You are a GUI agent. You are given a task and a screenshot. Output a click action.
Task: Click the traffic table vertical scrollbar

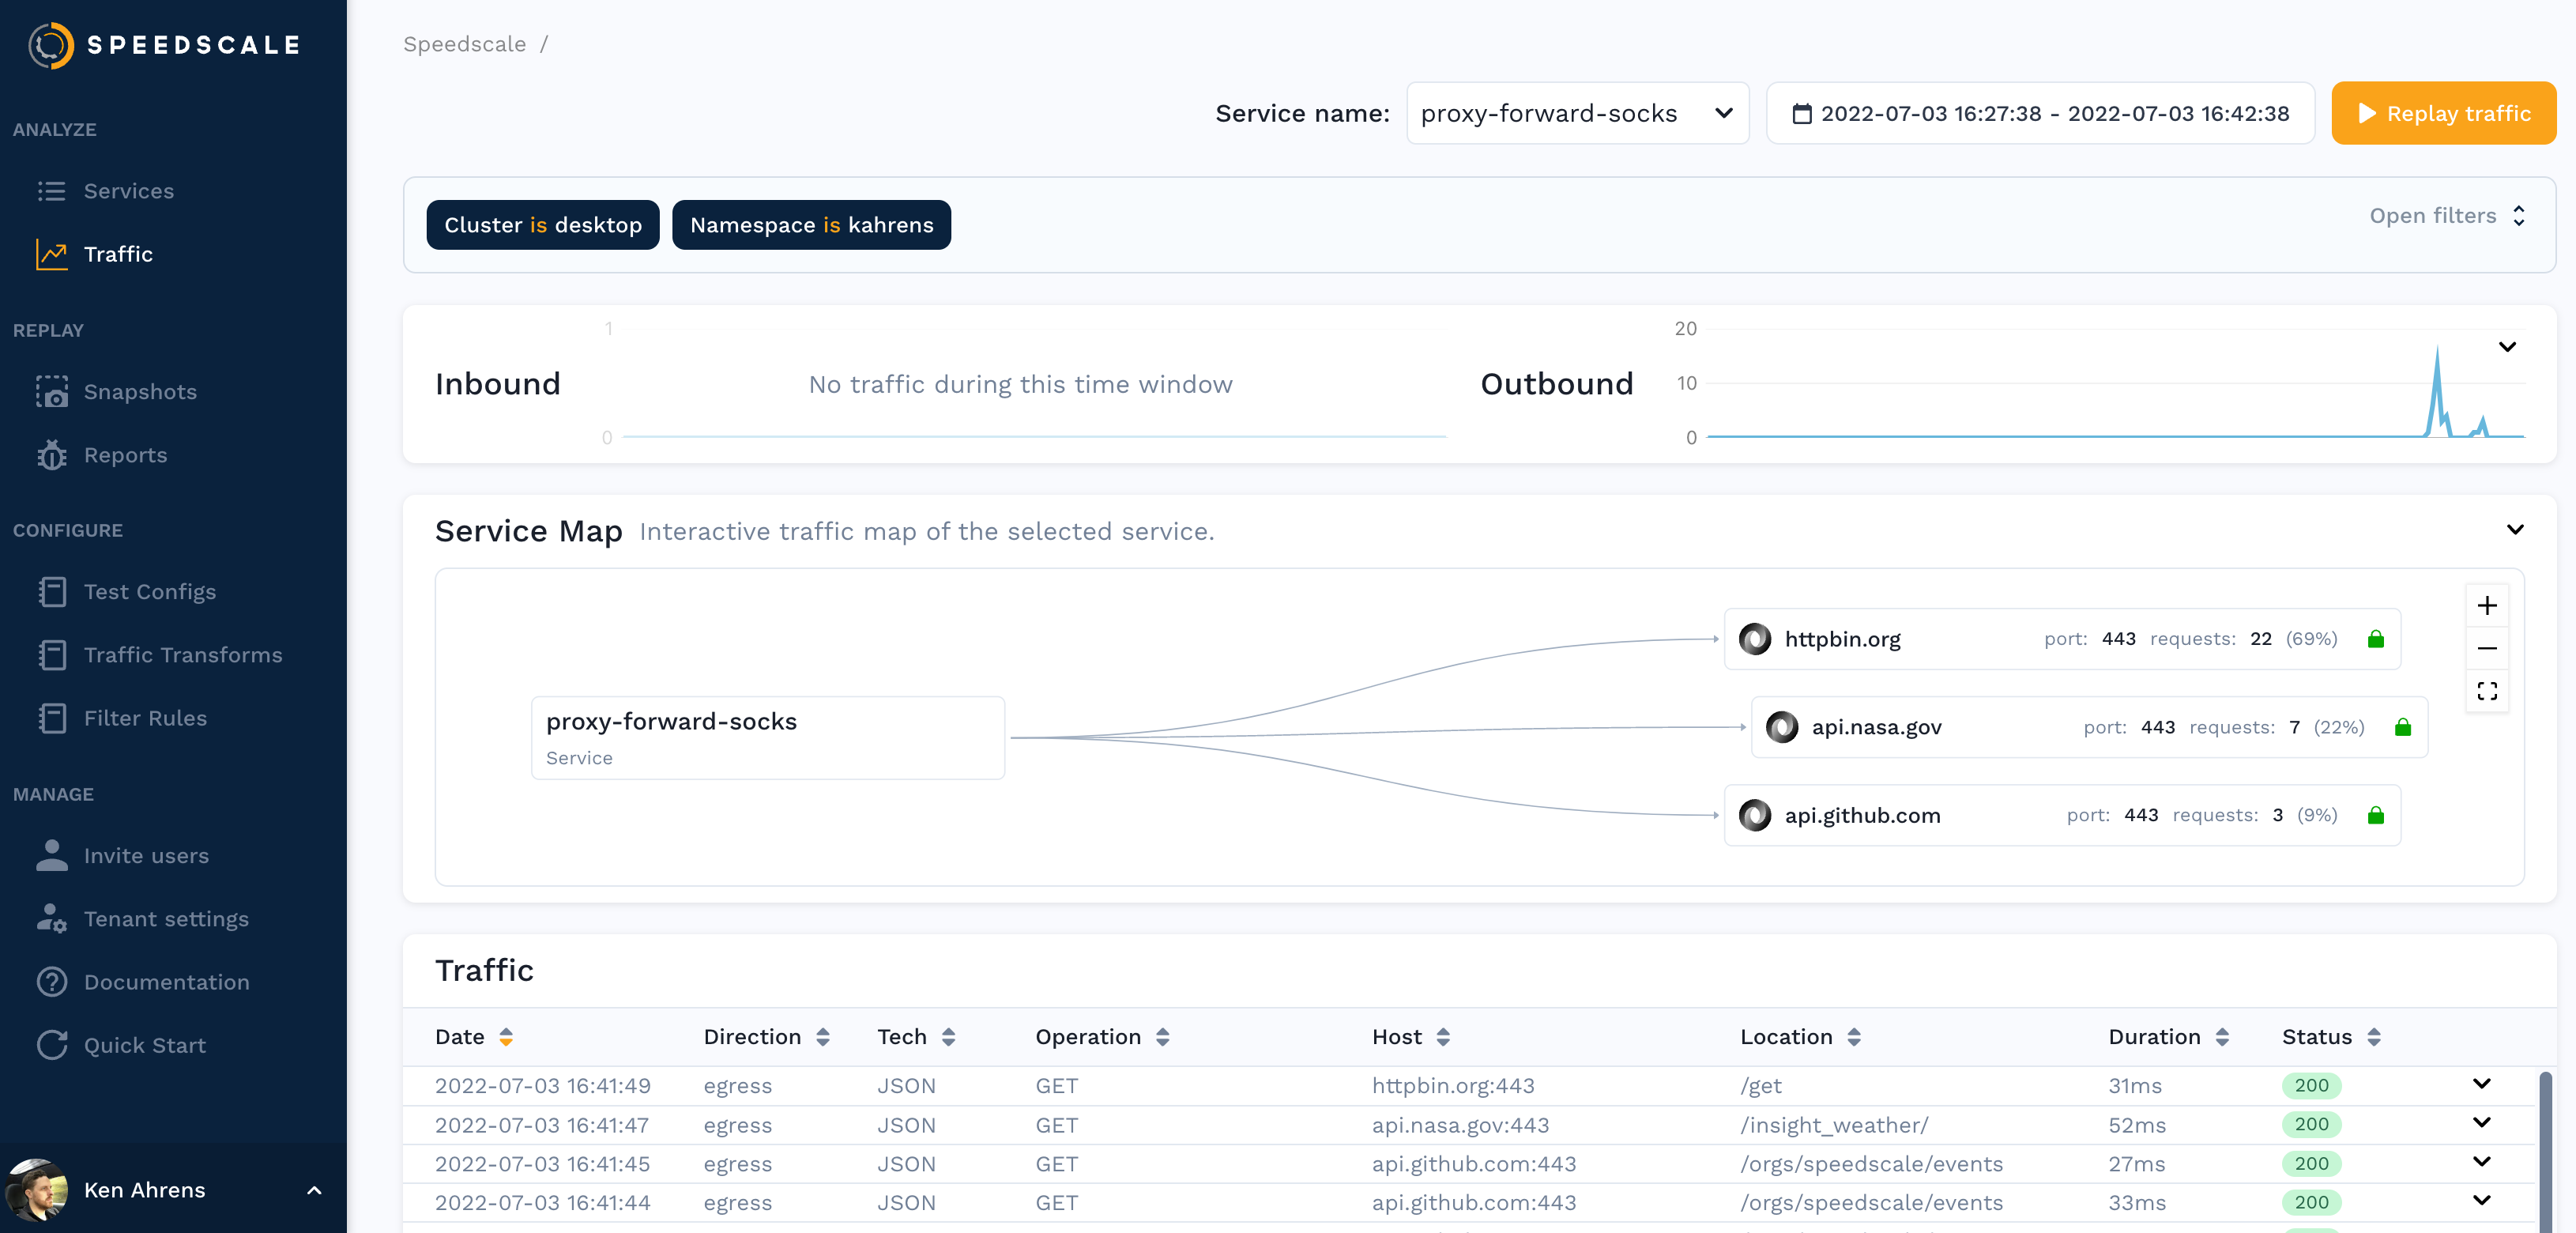2545,1150
